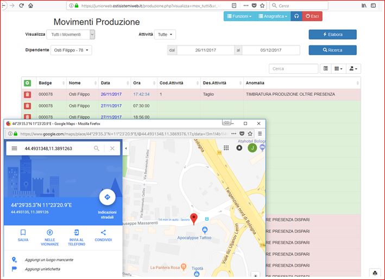The image size is (385, 280).
Task: Add new movement with green plus icon
Action: point(28,83)
